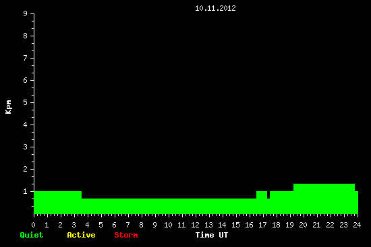The image size is (371, 247).
Task: Click the Time UT axis label
Action: (212, 235)
